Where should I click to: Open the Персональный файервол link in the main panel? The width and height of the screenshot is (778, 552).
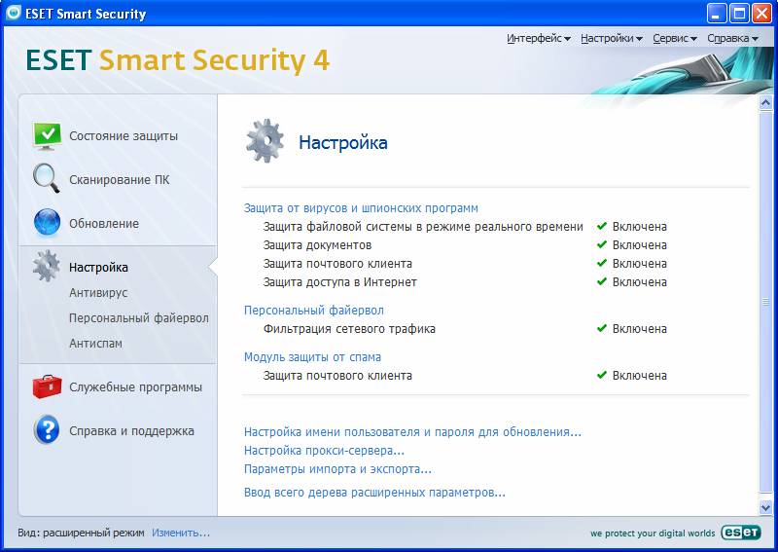point(313,311)
